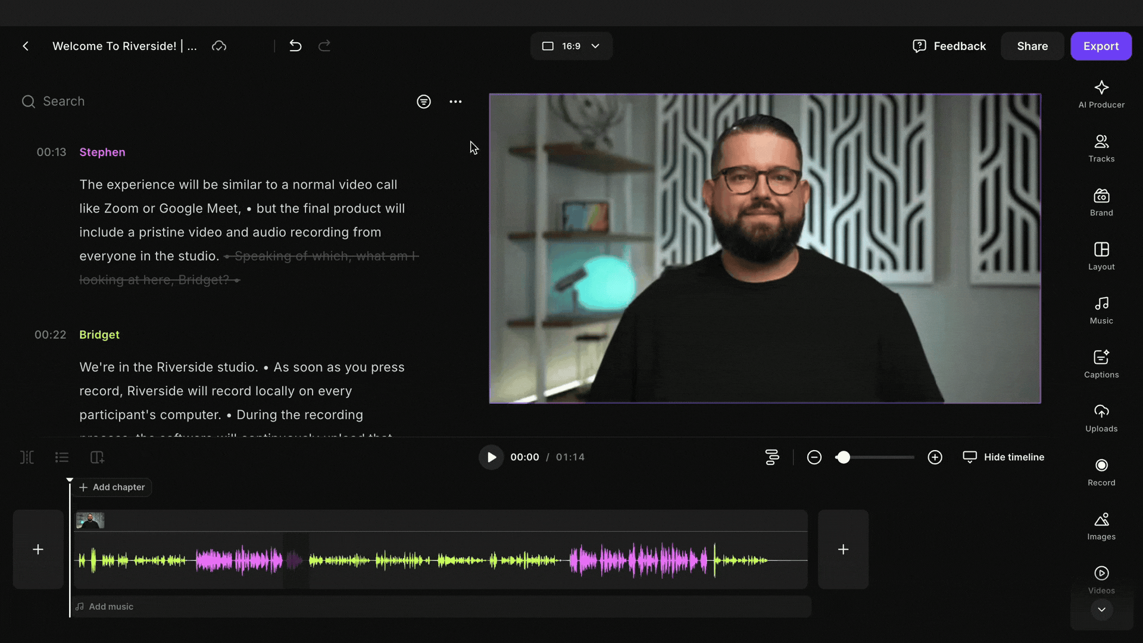Open the Brand settings panel
Screen dimensions: 1143x643
(x=1101, y=202)
